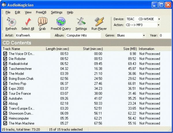Run the FreeDB Query globe icon

61,22
